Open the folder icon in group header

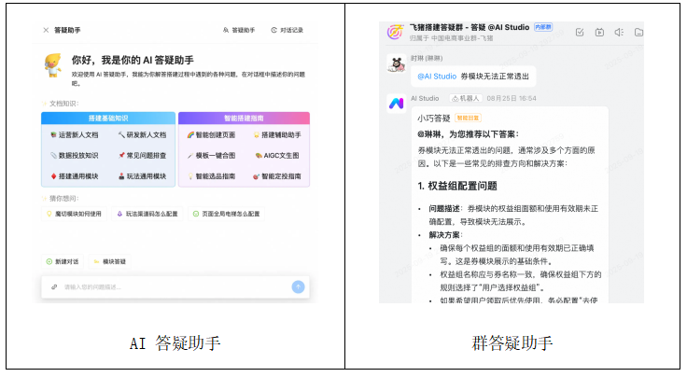click(638, 32)
